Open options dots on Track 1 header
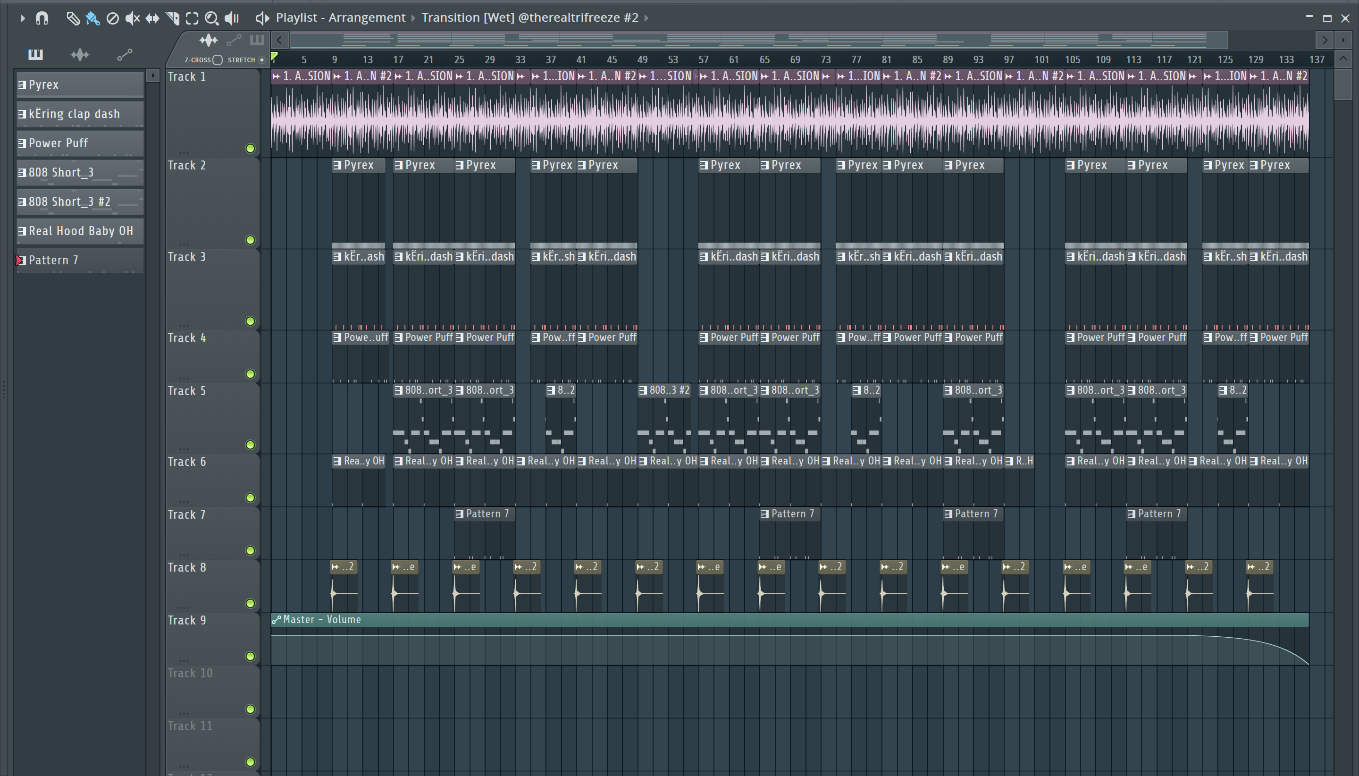Screen dimensions: 1359x776 click(x=184, y=152)
